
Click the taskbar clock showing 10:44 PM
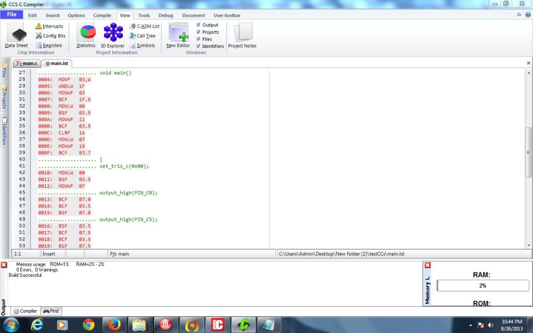click(512, 325)
